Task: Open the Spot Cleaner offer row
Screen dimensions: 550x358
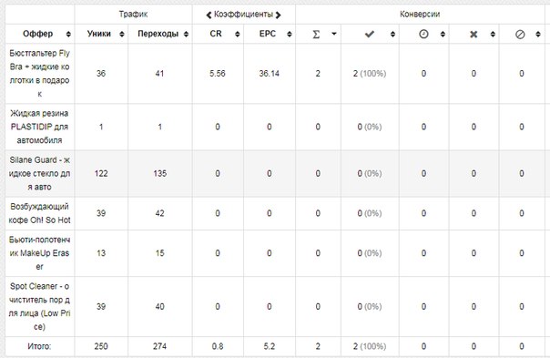Action: pos(40,306)
